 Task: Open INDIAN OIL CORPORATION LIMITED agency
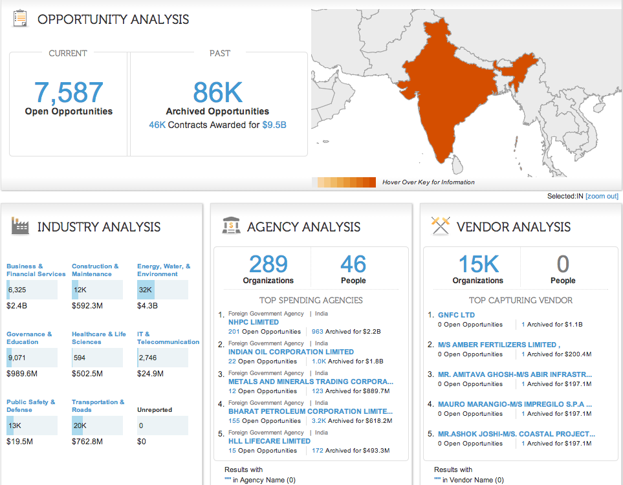click(x=291, y=352)
